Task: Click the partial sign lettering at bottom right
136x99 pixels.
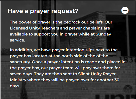Action: (115, 97)
